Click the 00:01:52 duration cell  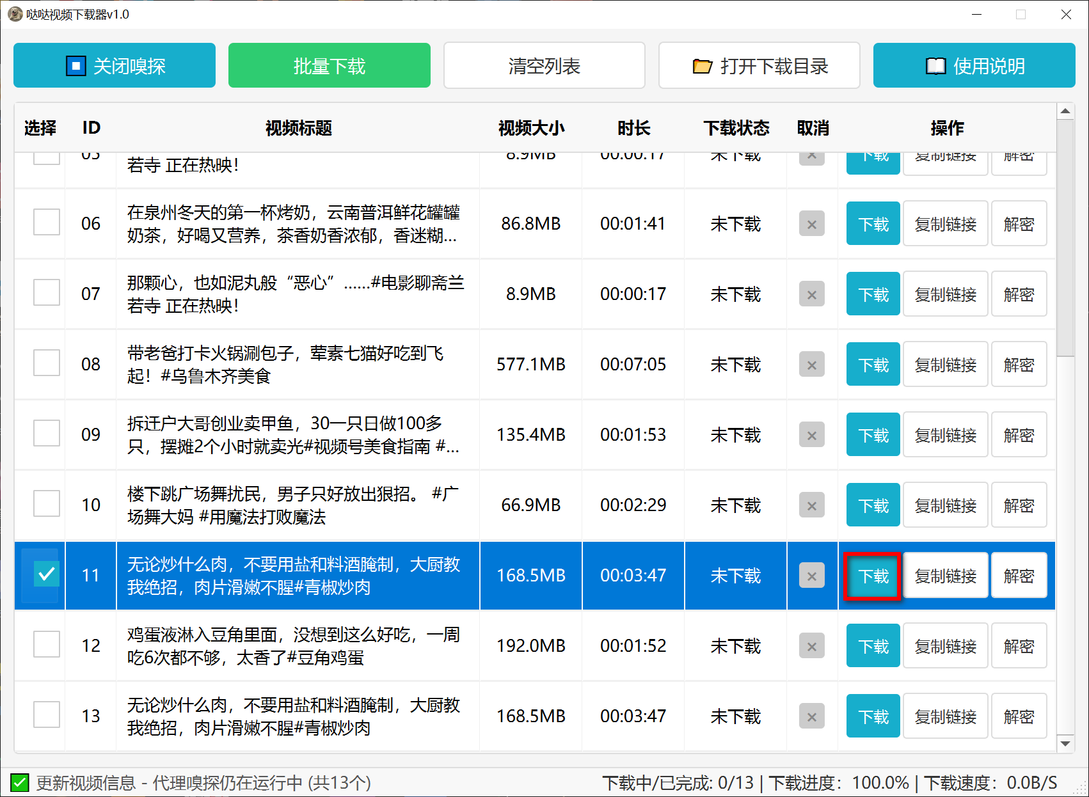[633, 646]
